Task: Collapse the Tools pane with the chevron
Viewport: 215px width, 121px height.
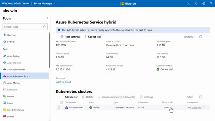Action: click(x=48, y=18)
